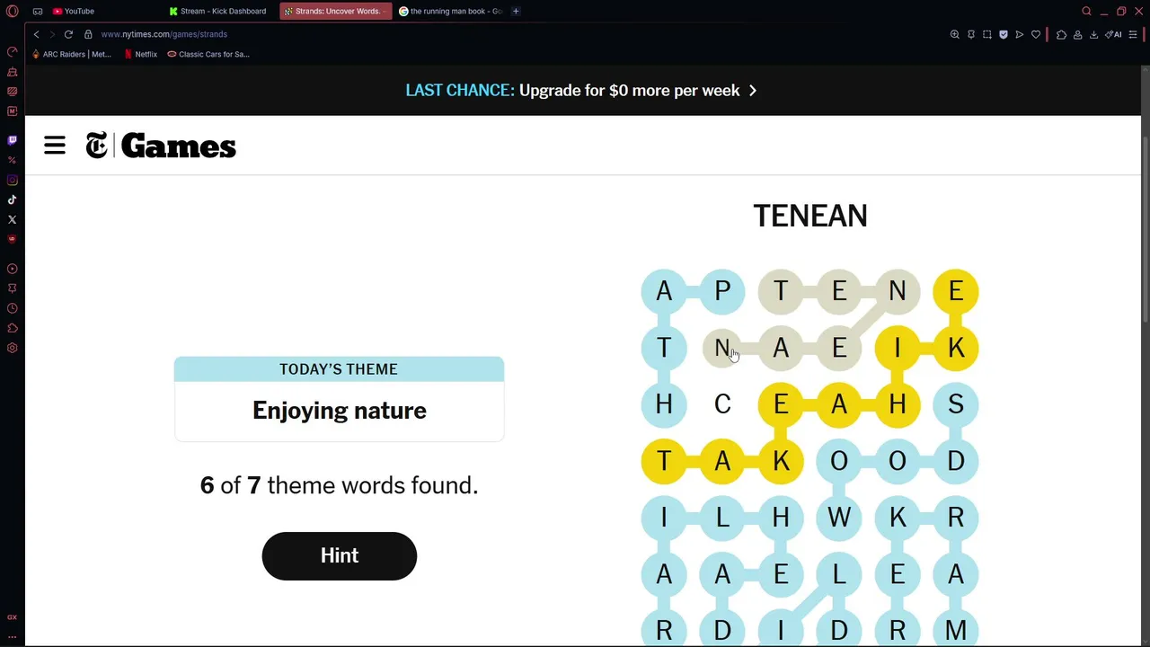Select the letter C in the grid
Viewport: 1150px width, 647px height.
point(722,404)
